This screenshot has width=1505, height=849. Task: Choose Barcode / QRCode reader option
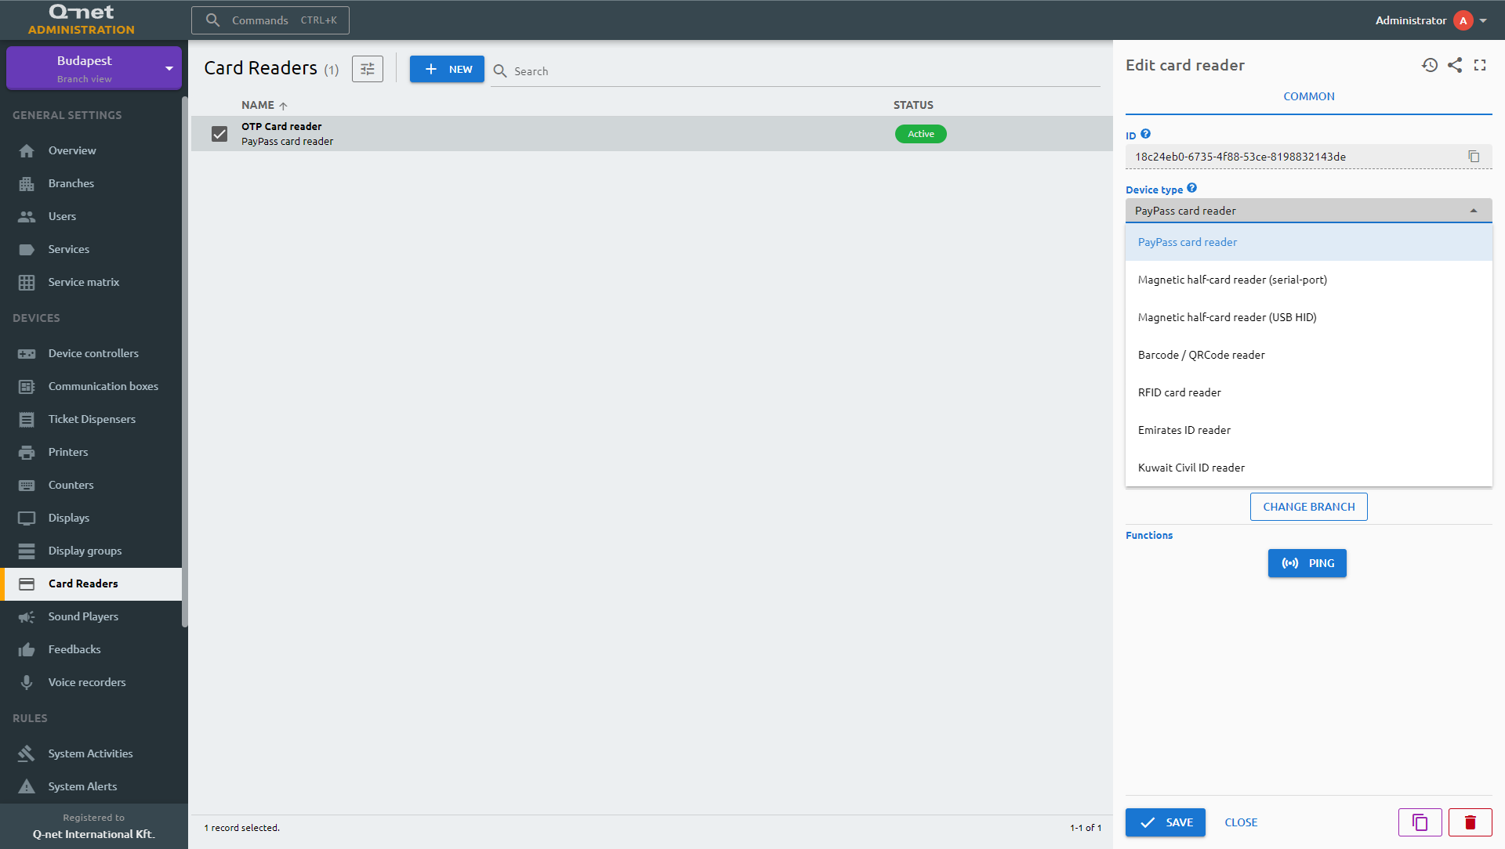1308,355
